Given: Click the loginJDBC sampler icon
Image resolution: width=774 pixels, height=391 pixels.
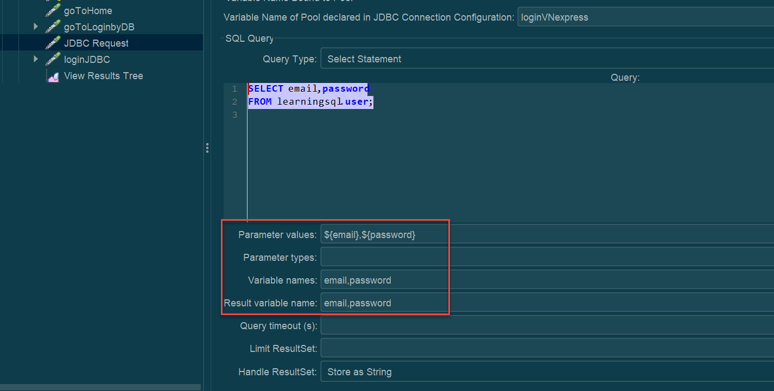Looking at the screenshot, I should pyautogui.click(x=53, y=60).
